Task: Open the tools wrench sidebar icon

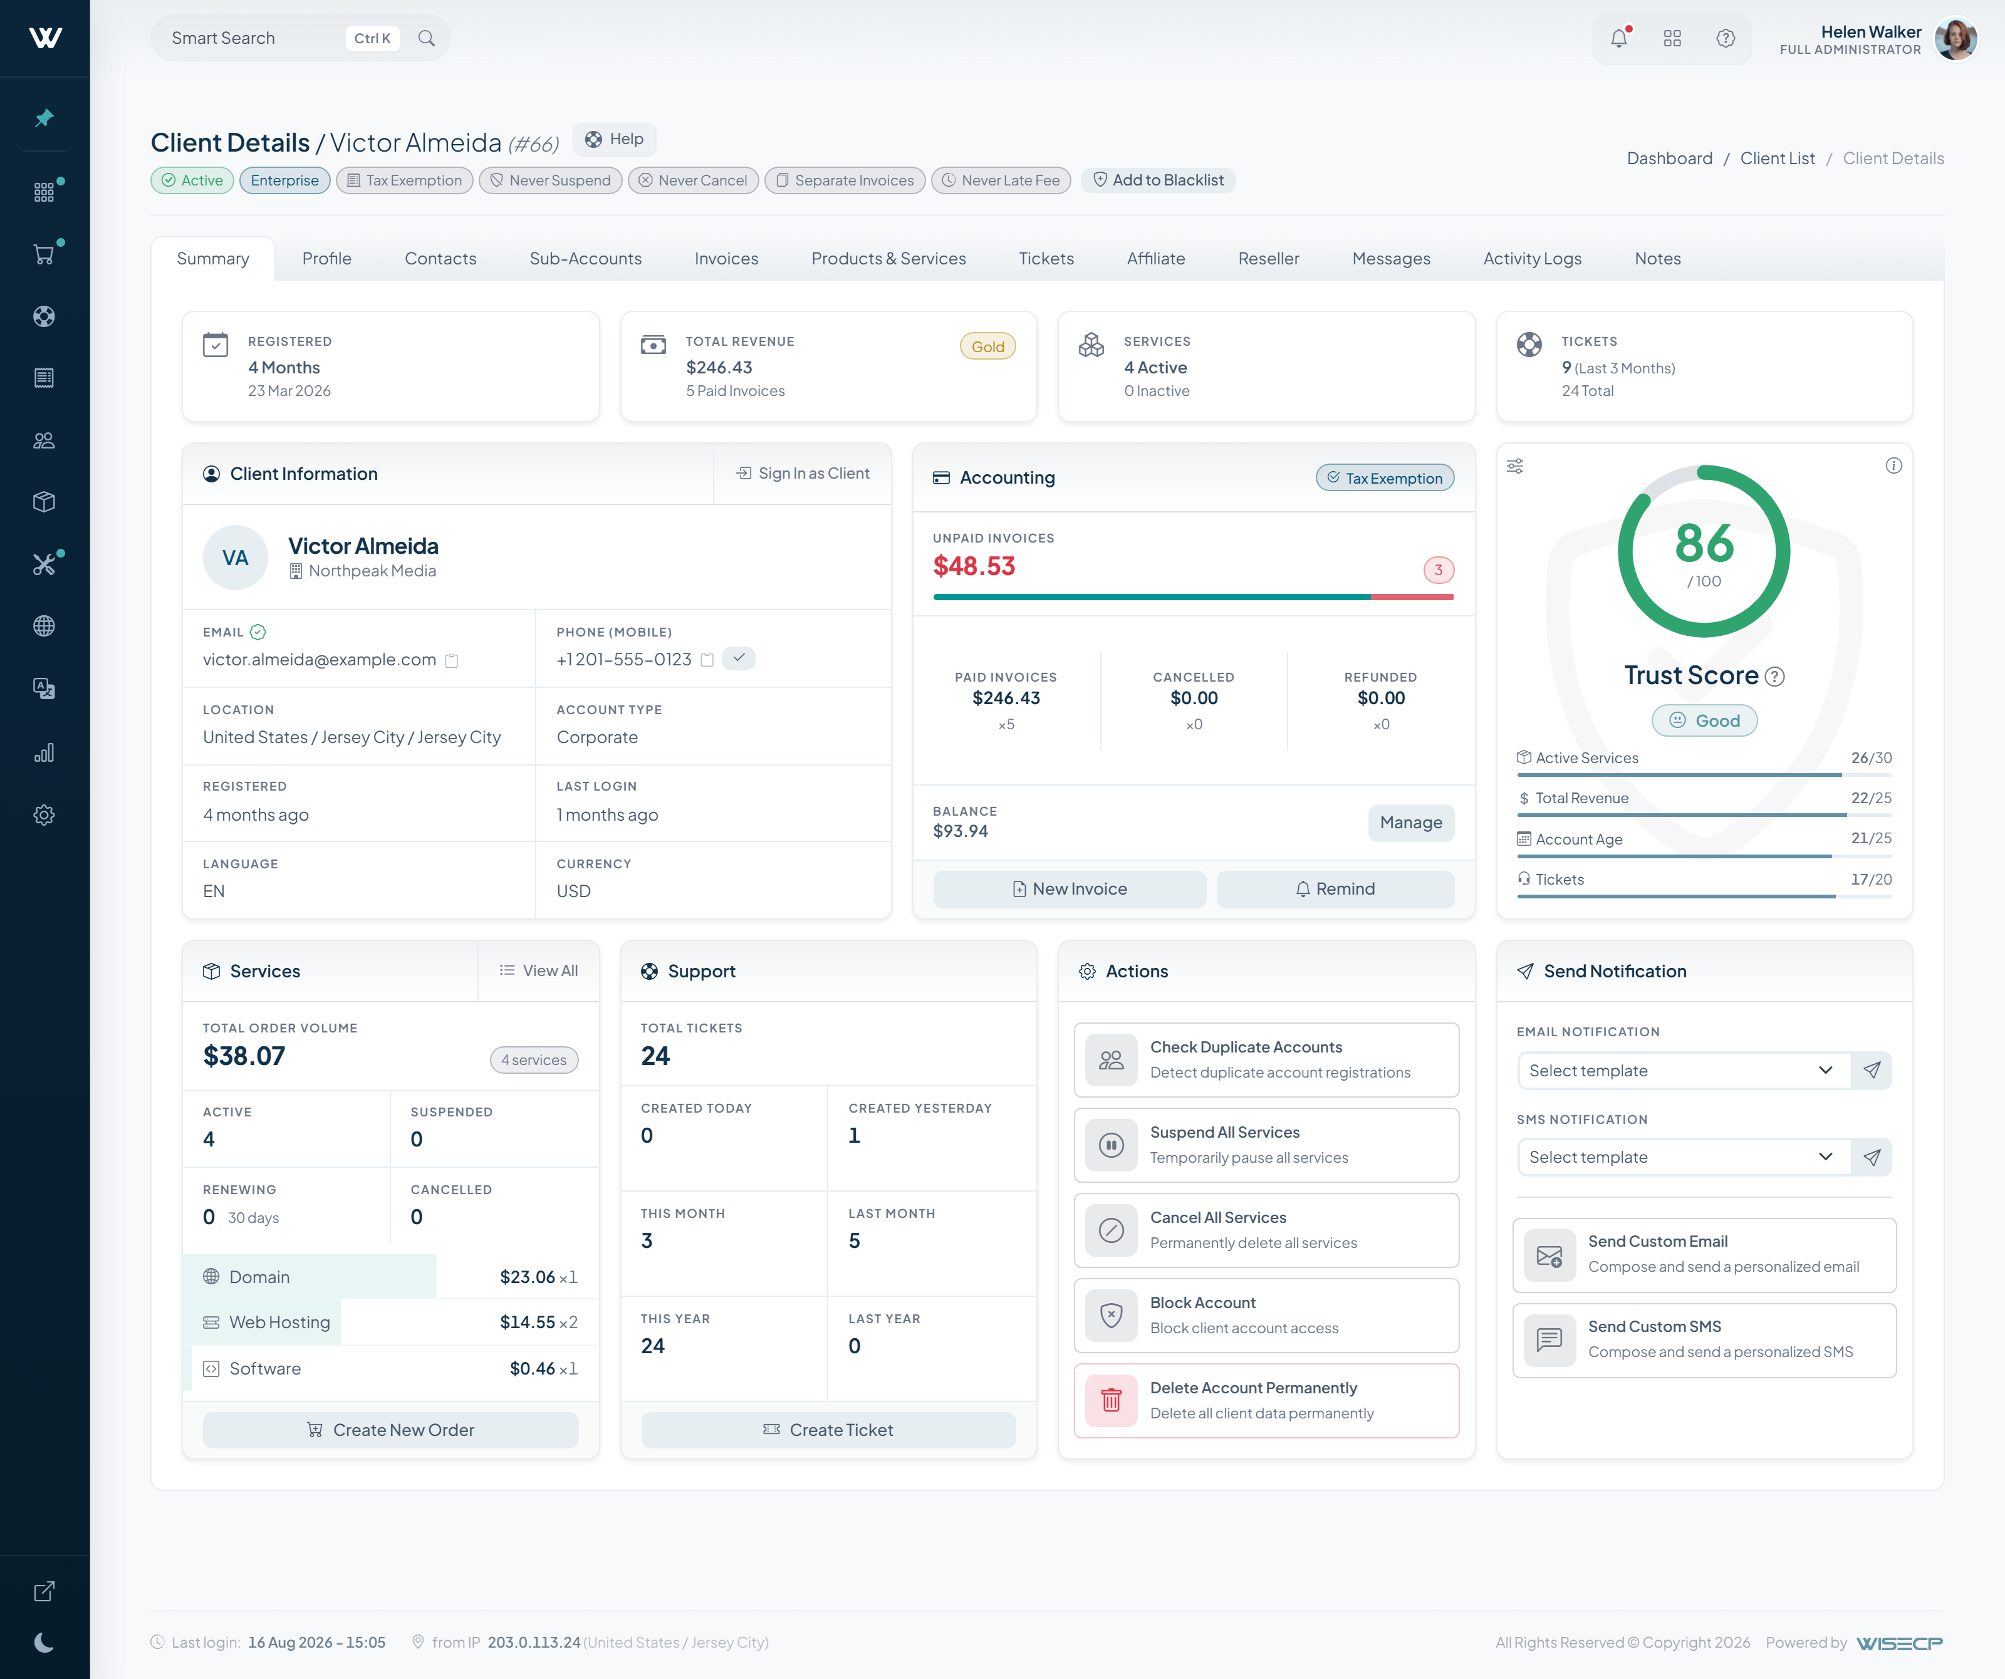Action: coord(44,564)
